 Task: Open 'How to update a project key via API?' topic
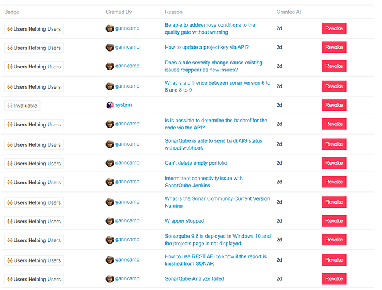206,48
